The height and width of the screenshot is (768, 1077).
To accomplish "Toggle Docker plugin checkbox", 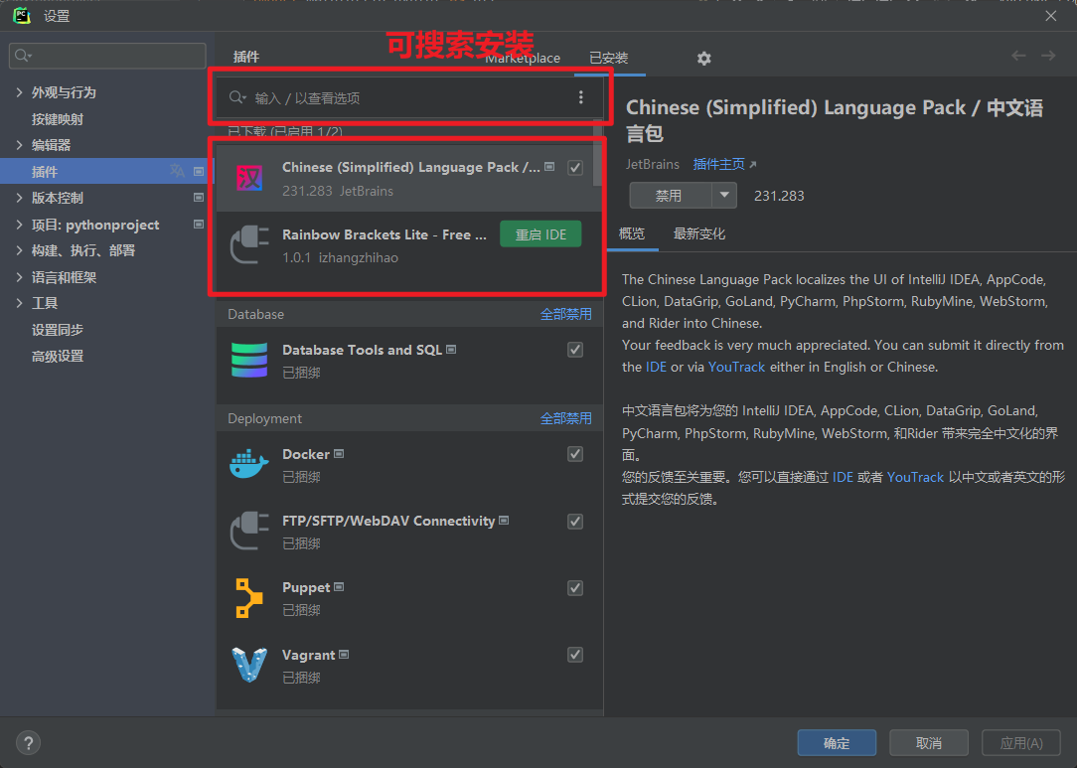I will click(575, 454).
